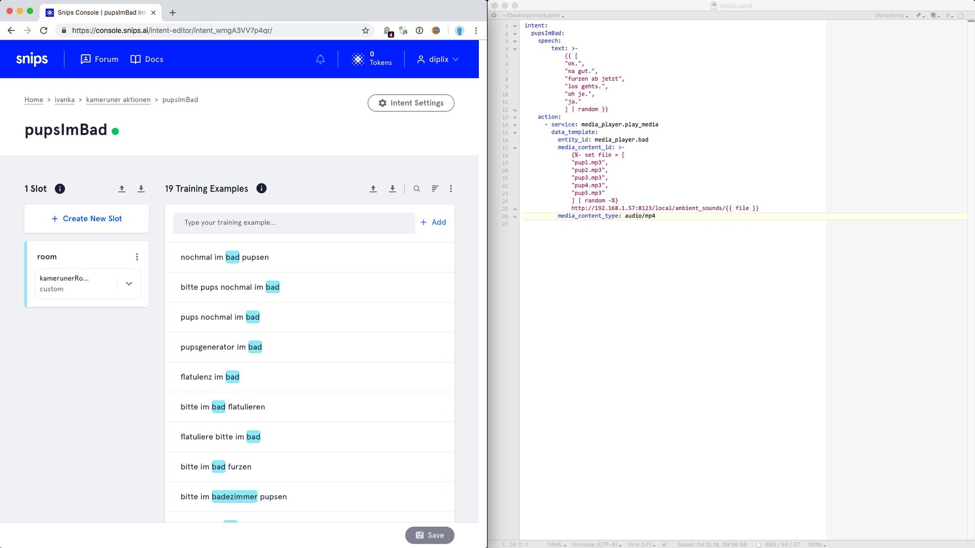The width and height of the screenshot is (975, 548).
Task: Go to kameruner aktionen breadcrumb
Action: [x=118, y=100]
